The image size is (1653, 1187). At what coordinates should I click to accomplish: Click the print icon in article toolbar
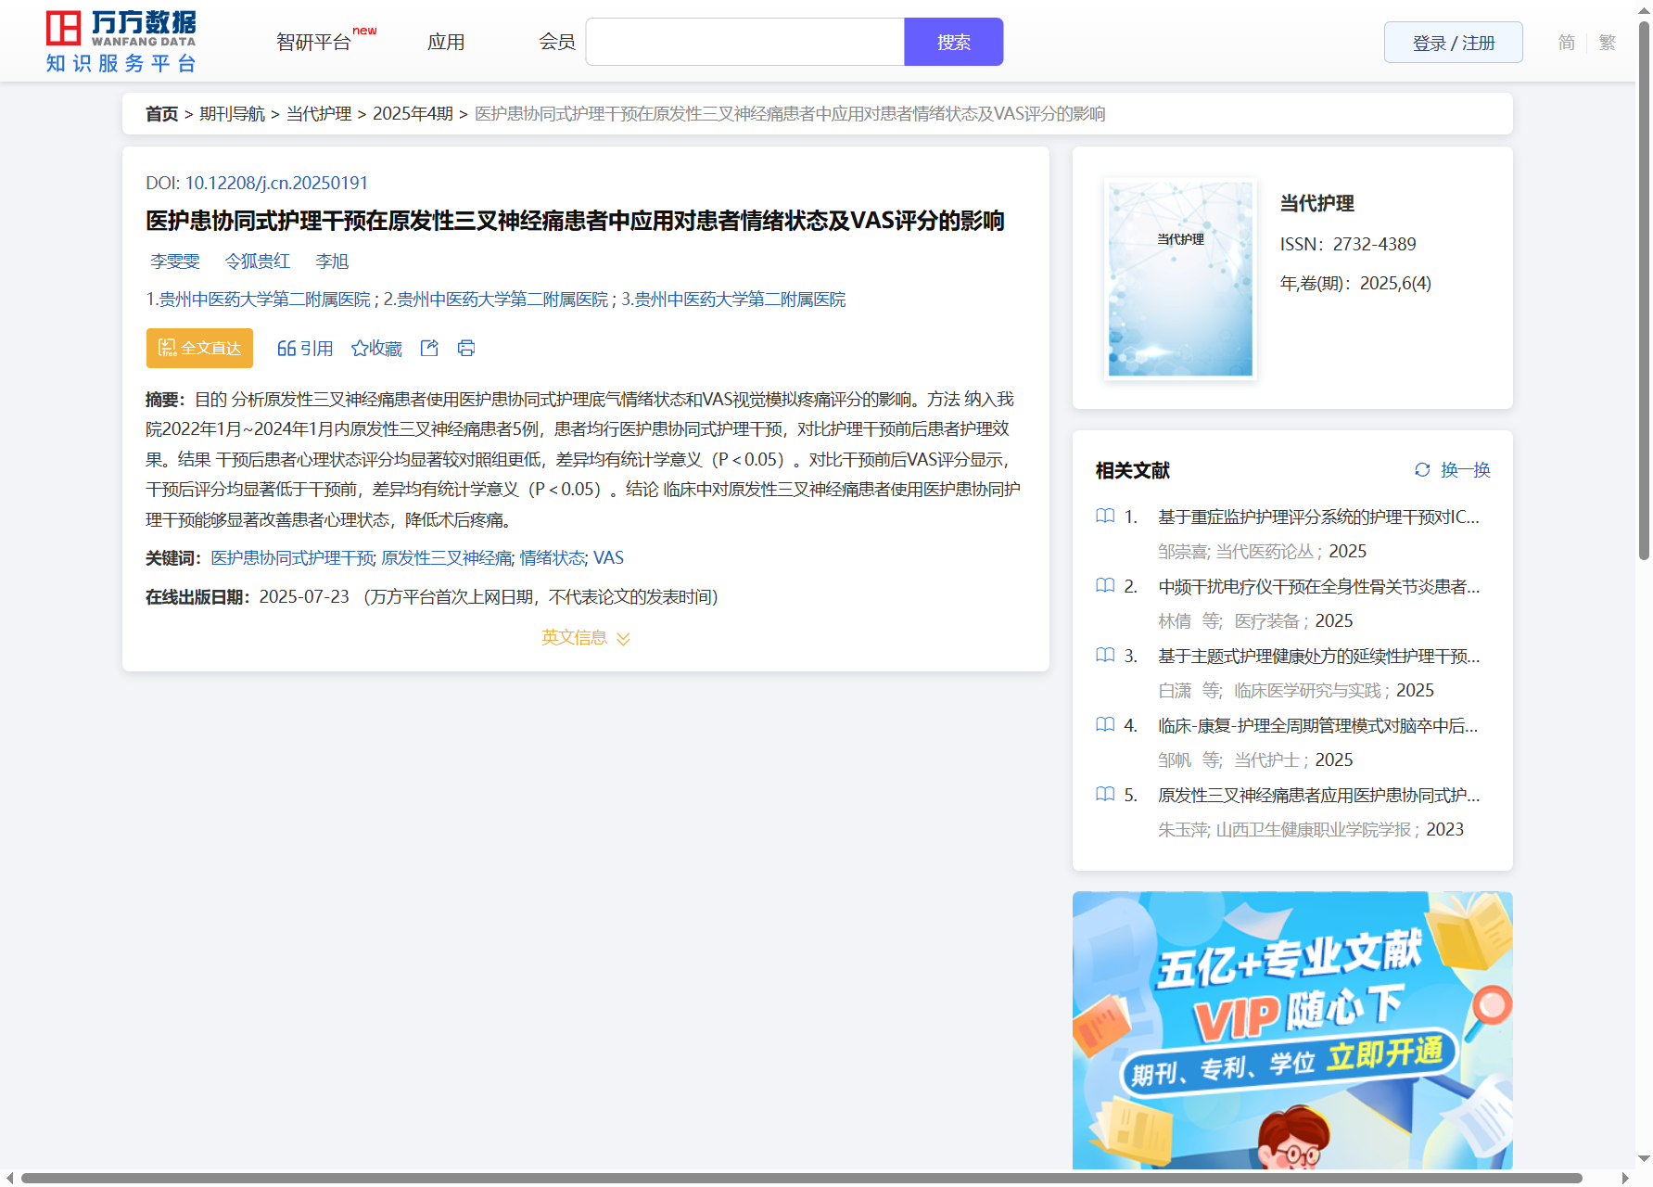[466, 348]
